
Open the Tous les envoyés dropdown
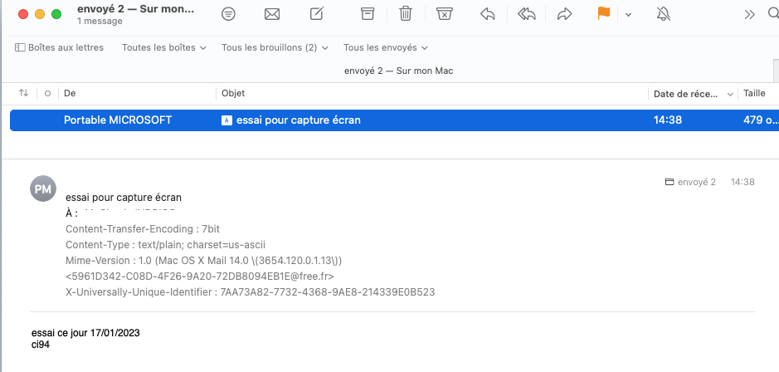pos(385,47)
